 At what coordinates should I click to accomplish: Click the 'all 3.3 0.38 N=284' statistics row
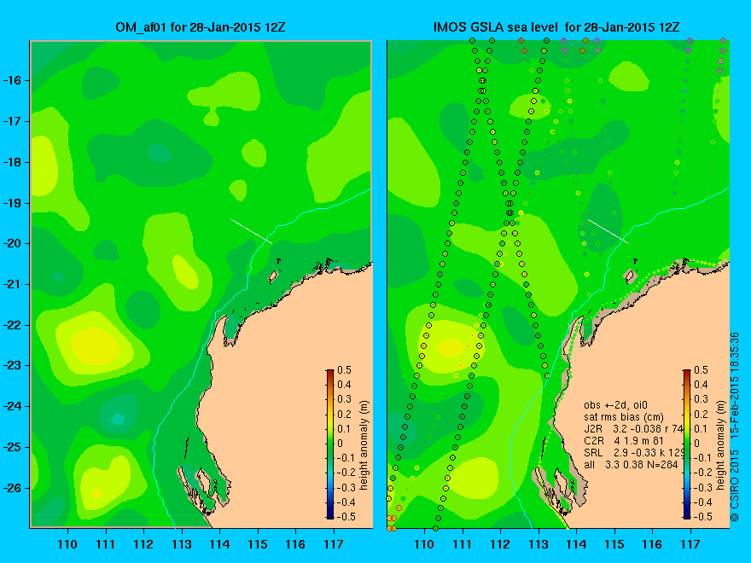(x=631, y=464)
